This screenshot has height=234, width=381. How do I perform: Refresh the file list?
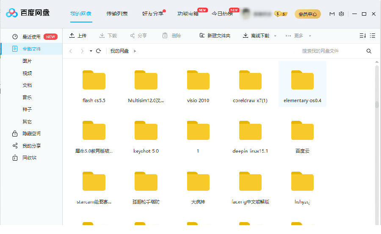click(98, 51)
